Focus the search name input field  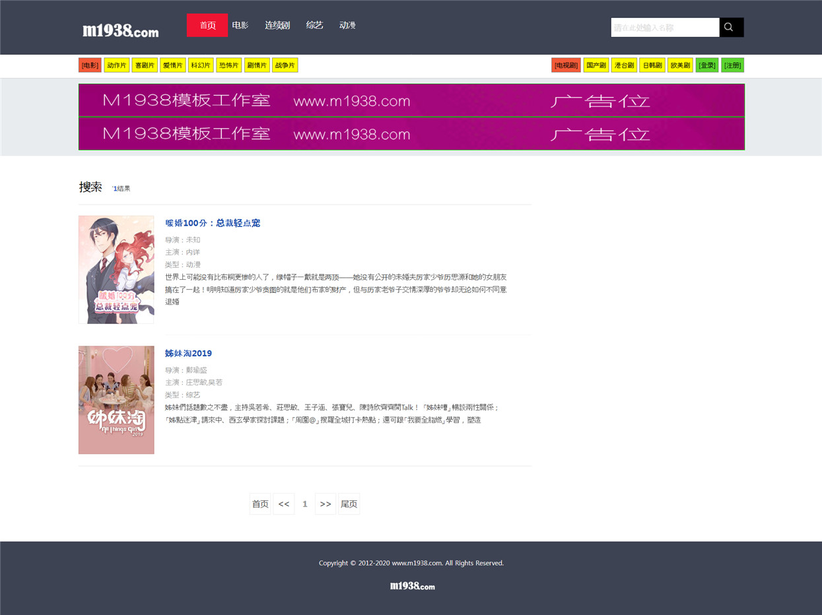click(x=665, y=27)
